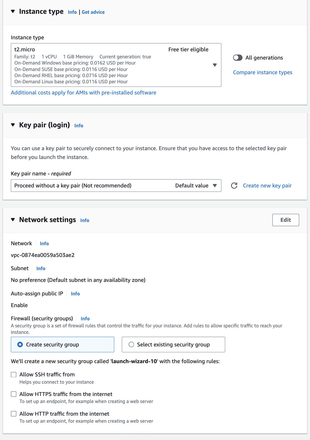Click Info link next to Subnet
This screenshot has height=440, width=310.
point(41,268)
